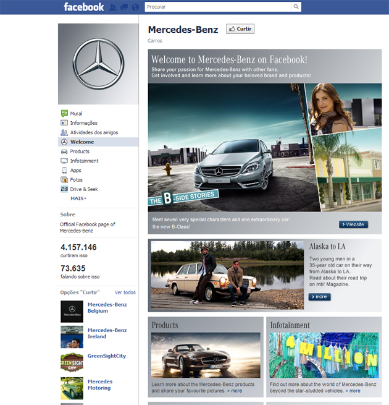
Task: Click Mercedes Motoring thumbnail
Action: [72, 388]
